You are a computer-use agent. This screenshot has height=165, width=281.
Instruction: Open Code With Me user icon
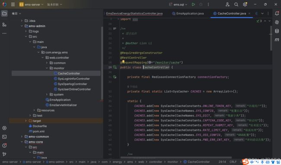click(x=227, y=4)
